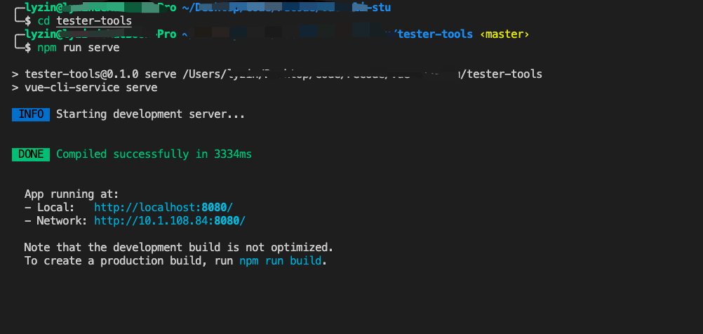Screen dimensions: 703x334
Task: Open the Local http://localhost:8080/ link
Action: 163,207
